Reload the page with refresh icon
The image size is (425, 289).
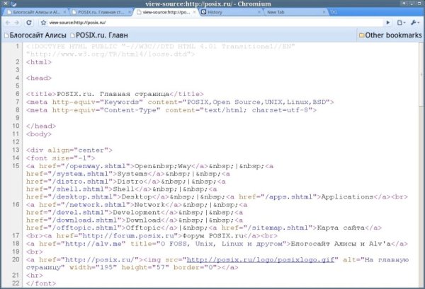[29, 23]
